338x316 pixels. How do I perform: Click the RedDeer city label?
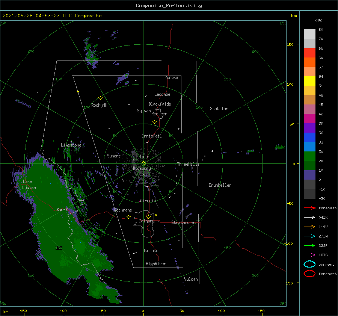159,114
